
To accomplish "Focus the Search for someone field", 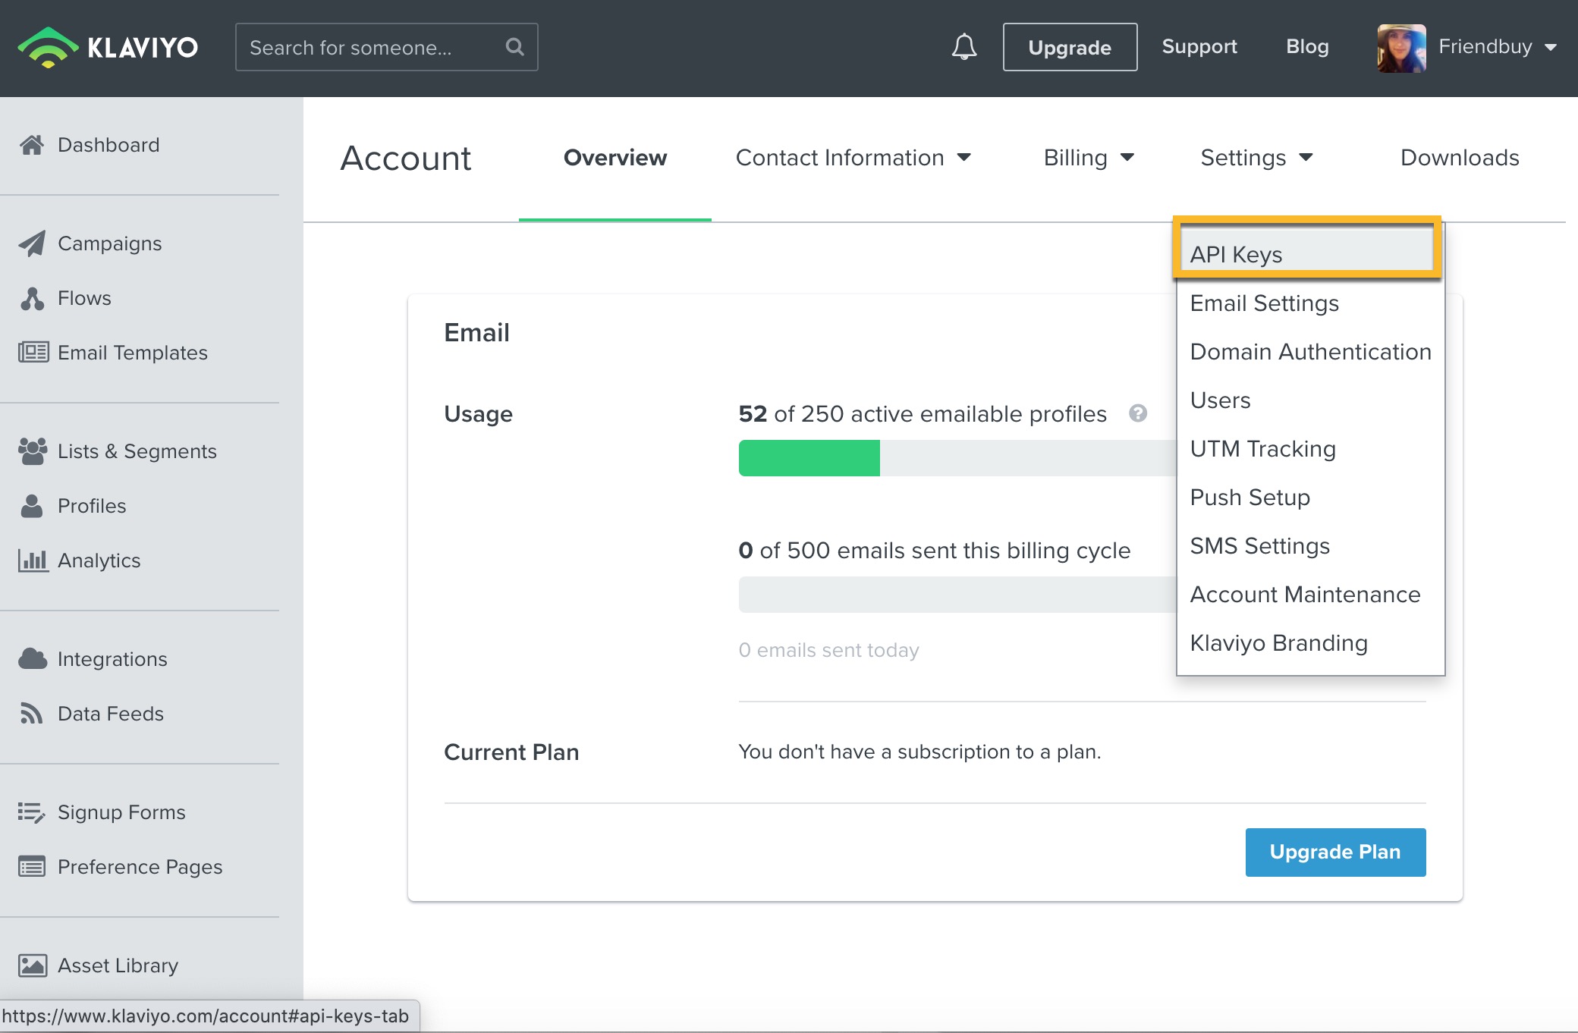I will tap(387, 47).
